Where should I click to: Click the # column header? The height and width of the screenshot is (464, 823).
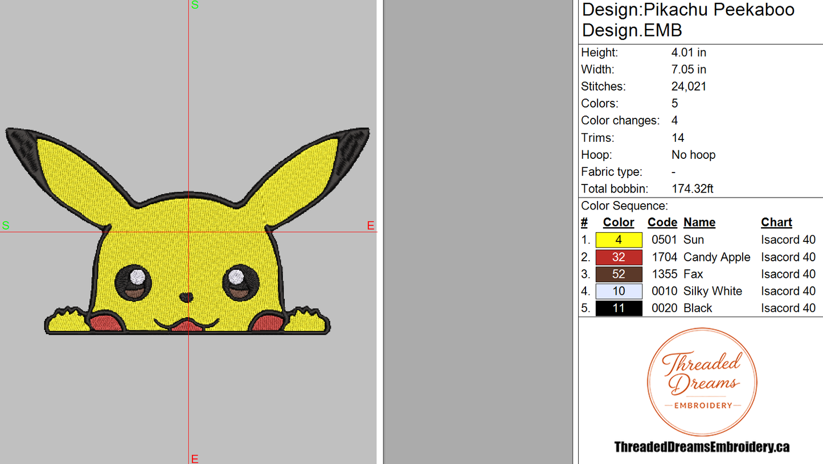584,223
